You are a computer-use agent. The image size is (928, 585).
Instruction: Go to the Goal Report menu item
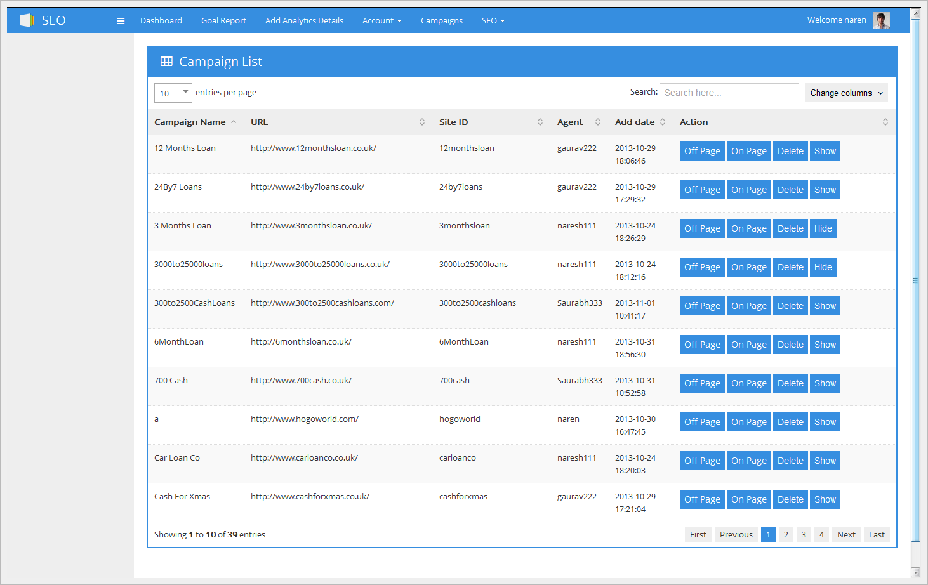[x=223, y=21]
